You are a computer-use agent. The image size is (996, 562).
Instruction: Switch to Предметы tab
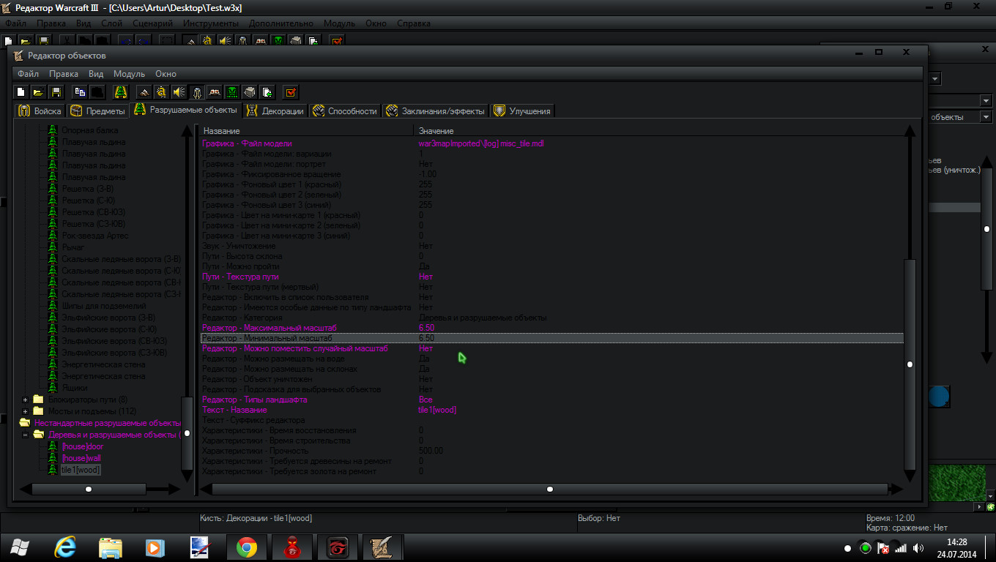97,110
